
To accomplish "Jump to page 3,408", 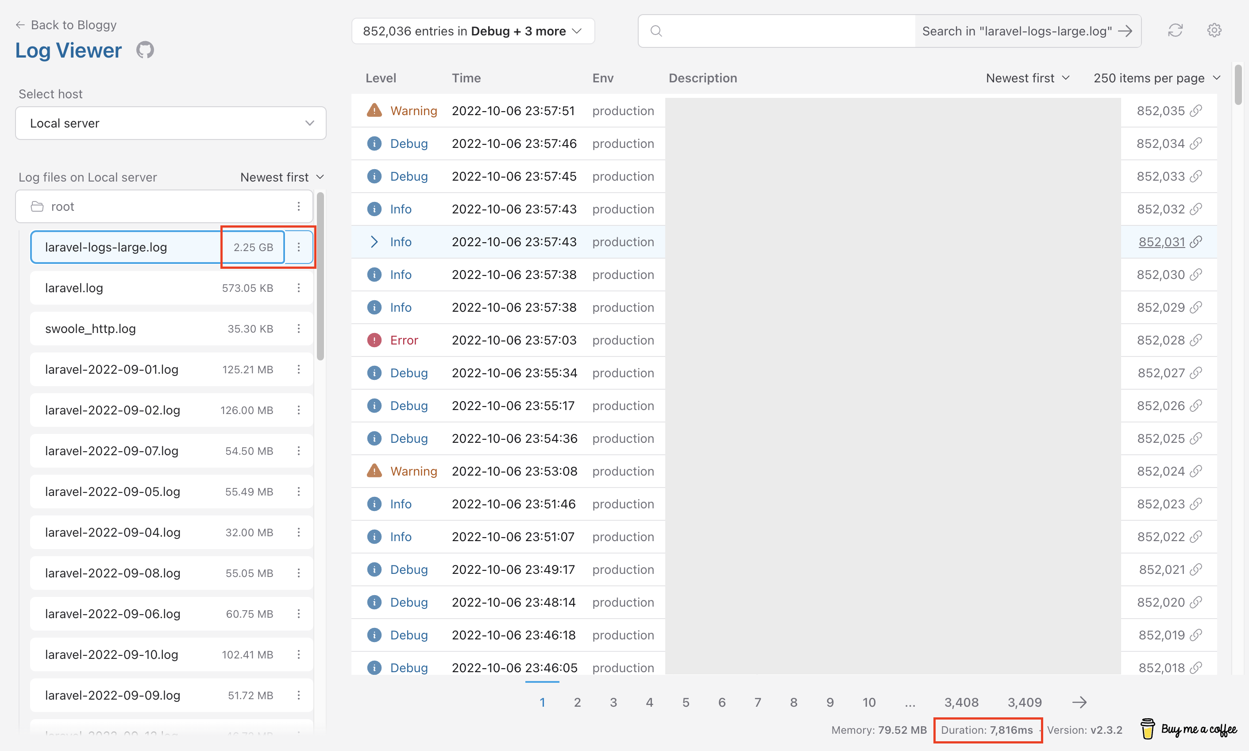I will [x=961, y=702].
